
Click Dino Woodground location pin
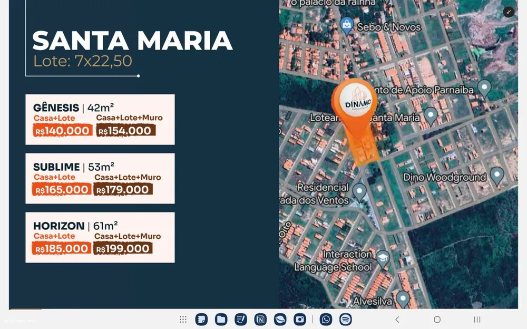(x=497, y=176)
